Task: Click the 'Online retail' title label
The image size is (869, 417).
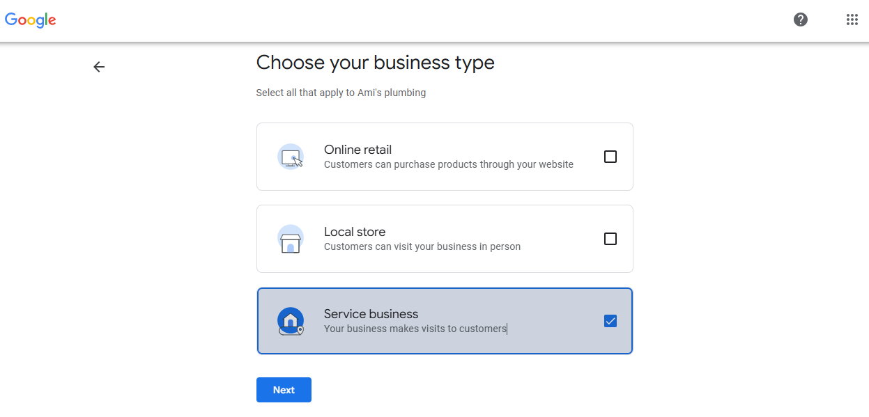Action: click(357, 150)
